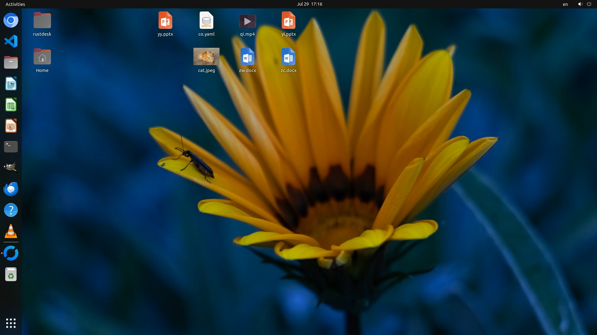Open the Files manager dock icon

pos(11,62)
